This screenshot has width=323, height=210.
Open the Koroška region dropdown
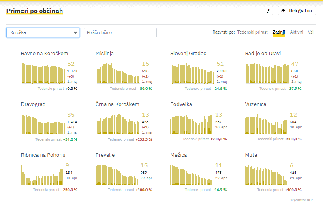(43, 32)
